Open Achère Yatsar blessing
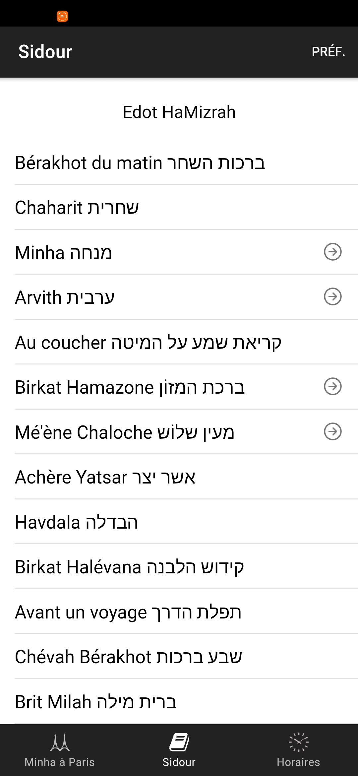 179,477
